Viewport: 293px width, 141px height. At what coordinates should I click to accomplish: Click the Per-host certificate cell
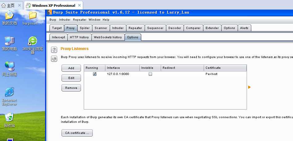225,74
